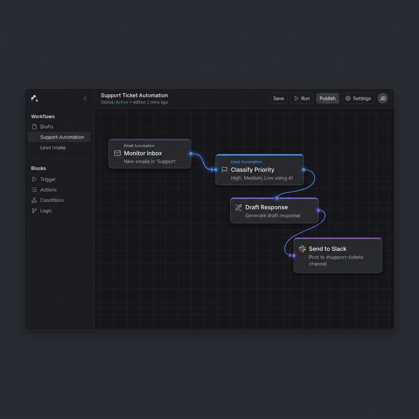The image size is (419, 419).
Task: Click the flag icon on Classify Priority
Action: pos(224,170)
